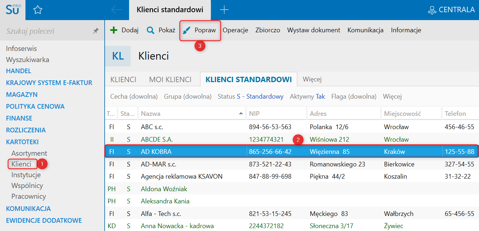This screenshot has width=479, height=231.
Task: Select Anna Nowacka - kadrowa row
Action: (292, 226)
